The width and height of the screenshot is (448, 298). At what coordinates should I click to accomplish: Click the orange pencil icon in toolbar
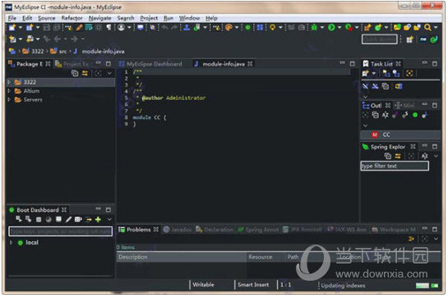tap(79, 27)
